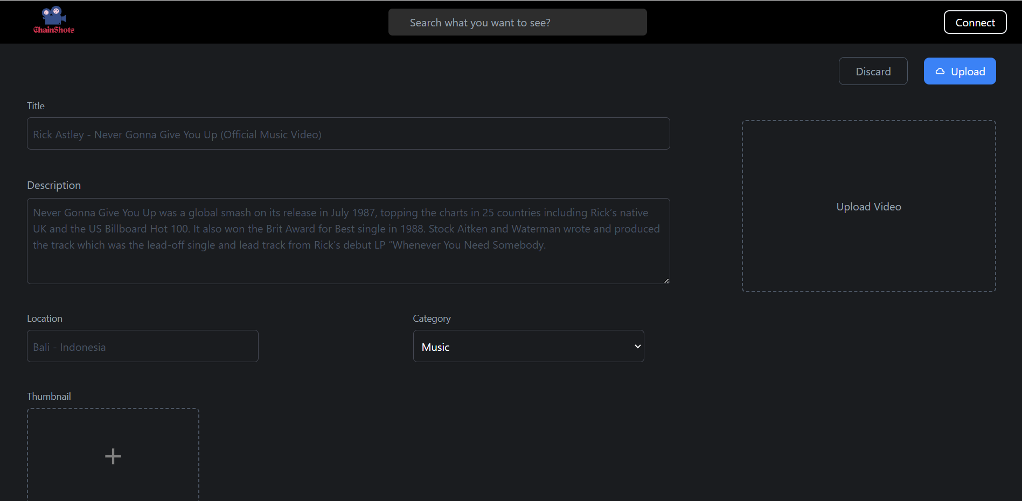Open ChainShots logo home link
Screen dimensions: 1022x501
pos(54,20)
